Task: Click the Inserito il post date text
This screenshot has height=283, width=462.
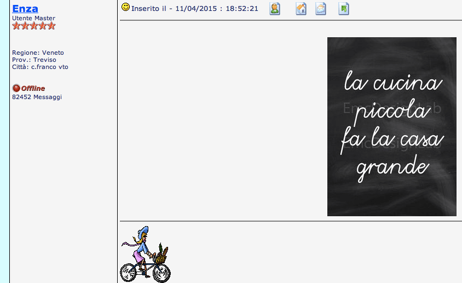Action: click(x=194, y=9)
